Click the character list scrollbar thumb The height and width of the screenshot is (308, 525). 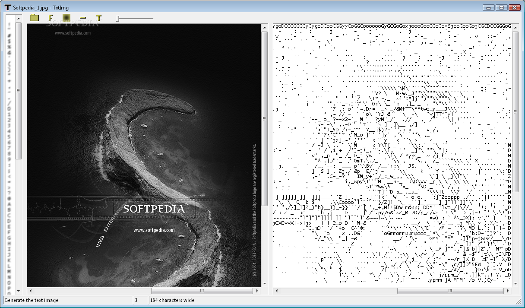(19, 91)
